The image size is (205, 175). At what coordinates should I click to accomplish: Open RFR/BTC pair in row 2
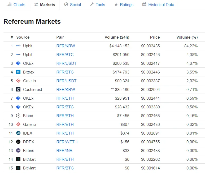[65, 55]
